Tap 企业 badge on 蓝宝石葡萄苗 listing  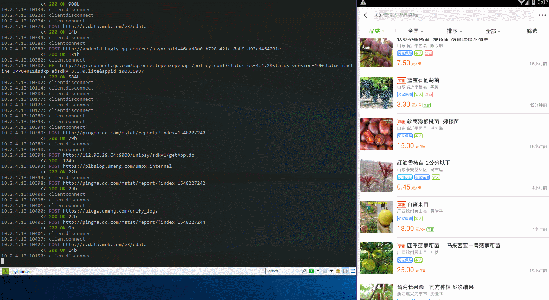pyautogui.click(x=429, y=94)
